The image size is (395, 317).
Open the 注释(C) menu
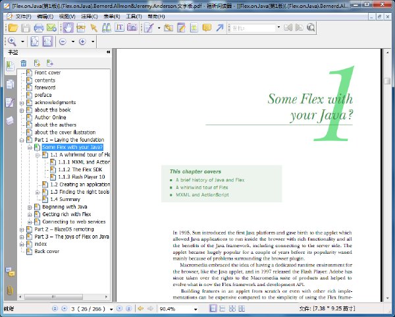89,16
